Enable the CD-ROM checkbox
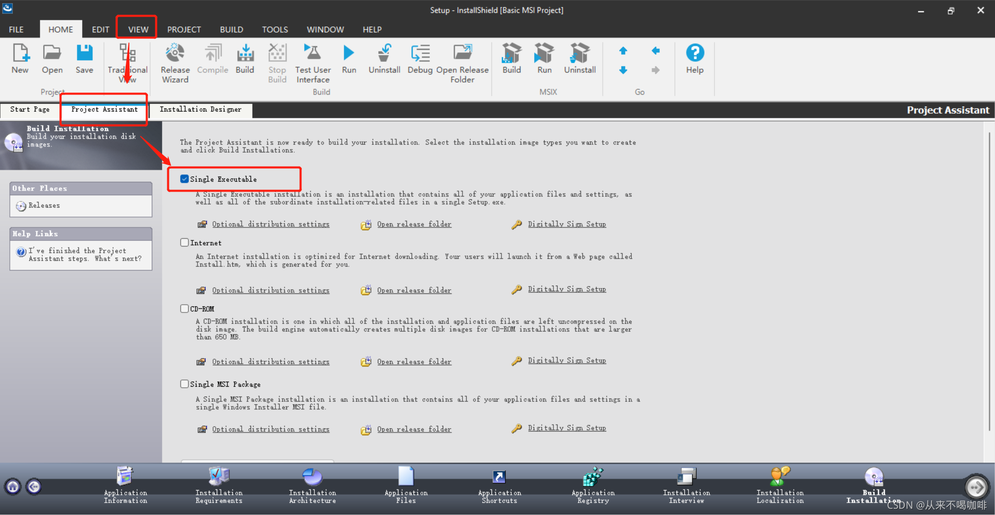 coord(184,308)
